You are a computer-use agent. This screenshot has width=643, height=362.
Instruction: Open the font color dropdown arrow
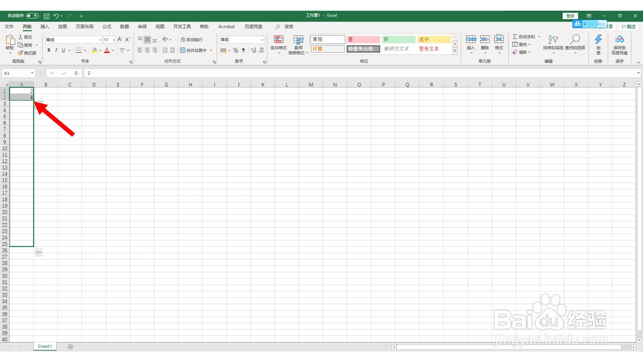click(113, 51)
